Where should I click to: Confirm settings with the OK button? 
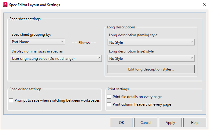[121, 123]
